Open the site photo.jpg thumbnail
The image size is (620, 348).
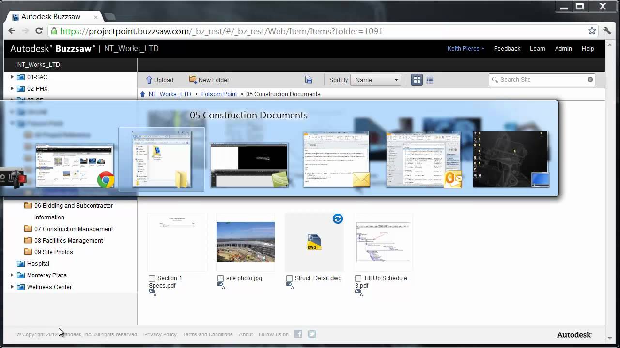(x=245, y=242)
